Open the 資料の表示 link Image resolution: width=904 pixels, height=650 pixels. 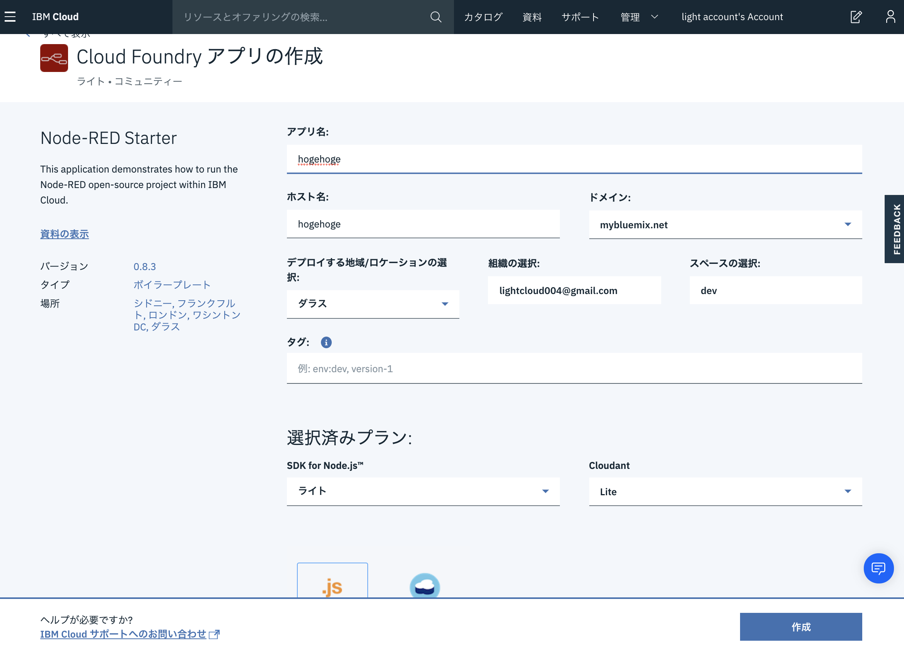(x=65, y=234)
